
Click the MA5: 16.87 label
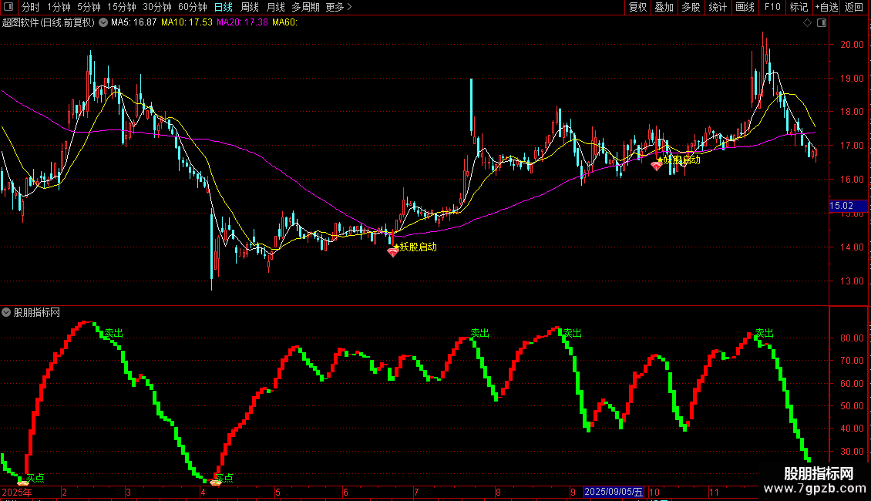pos(134,23)
